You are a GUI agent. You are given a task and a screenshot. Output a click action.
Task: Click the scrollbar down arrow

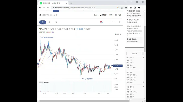[x=145, y=99]
